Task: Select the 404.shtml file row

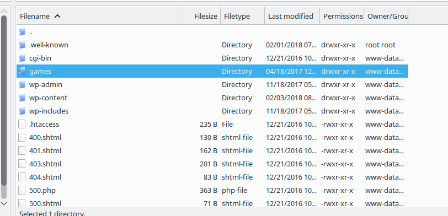Action: 212,177
